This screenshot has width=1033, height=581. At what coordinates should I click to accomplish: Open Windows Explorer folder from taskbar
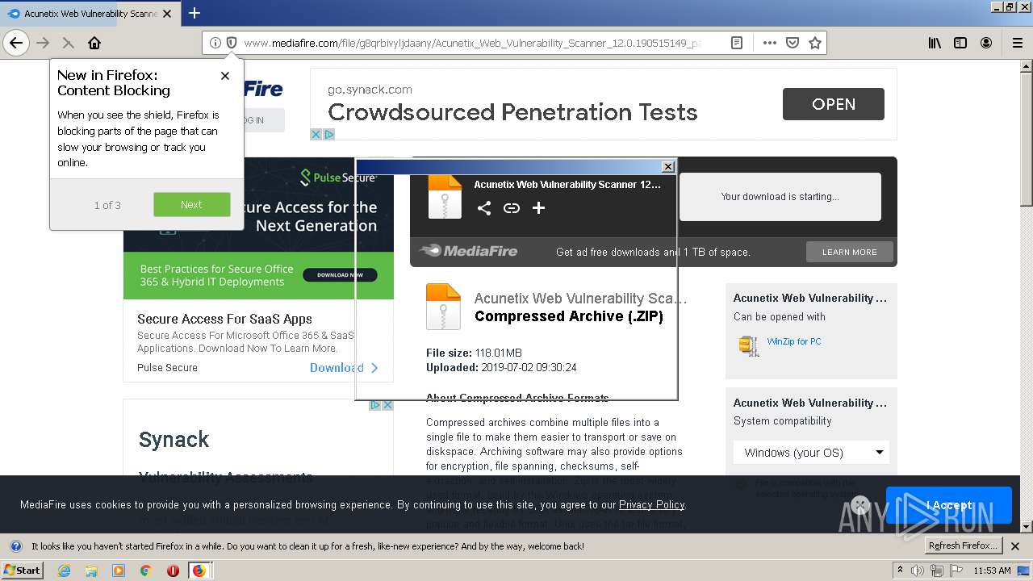(x=91, y=571)
